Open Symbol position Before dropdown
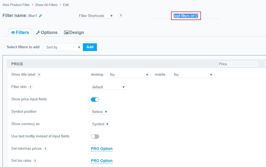 pos(100,112)
